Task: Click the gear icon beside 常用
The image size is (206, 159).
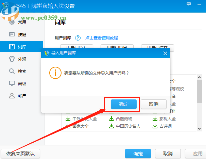Action: click(x=12, y=22)
